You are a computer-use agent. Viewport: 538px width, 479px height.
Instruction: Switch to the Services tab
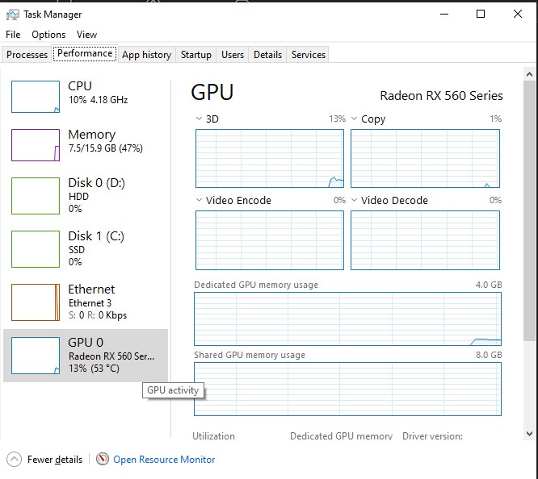tap(308, 55)
